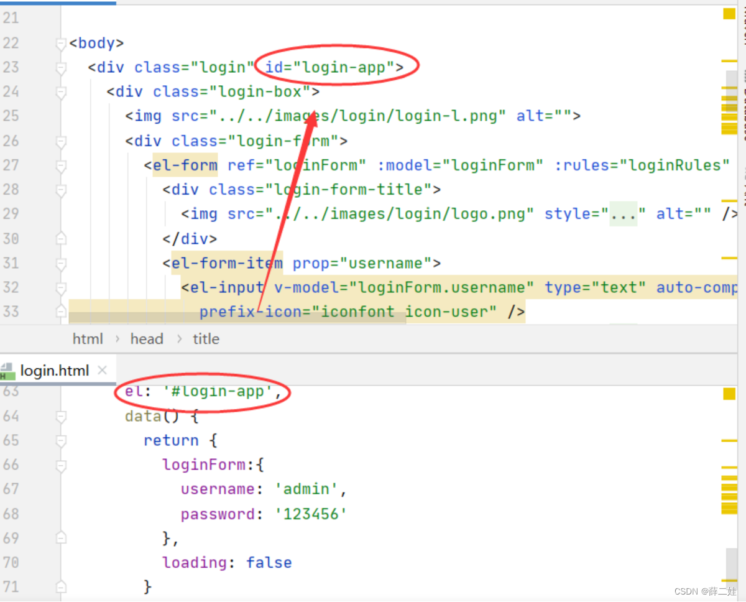The image size is (746, 602).
Task: Click the id="login-app" attribute
Action: point(330,67)
